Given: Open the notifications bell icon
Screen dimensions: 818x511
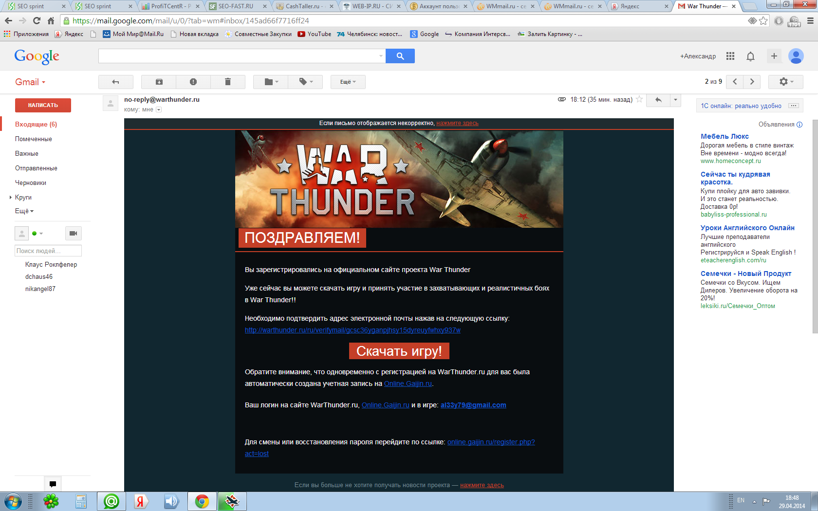Looking at the screenshot, I should click(x=751, y=56).
